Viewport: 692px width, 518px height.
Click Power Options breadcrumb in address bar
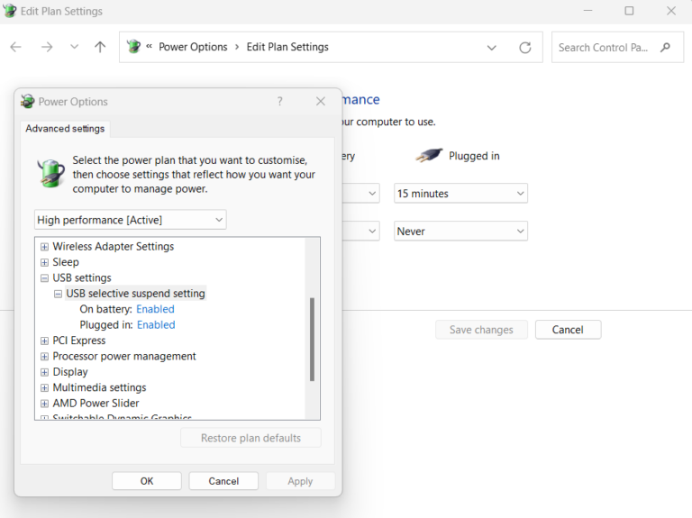coord(193,47)
